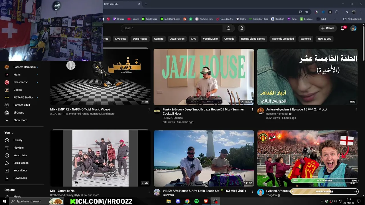Click the magnifier search button
The height and width of the screenshot is (205, 365).
point(229,28)
